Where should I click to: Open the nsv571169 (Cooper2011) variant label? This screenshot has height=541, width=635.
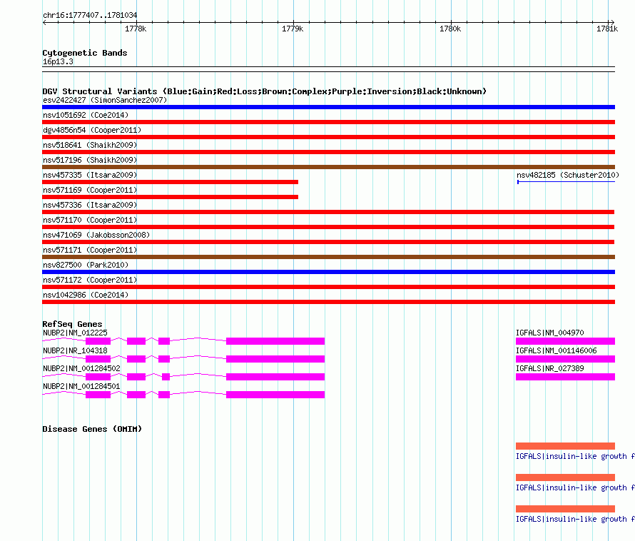90,190
